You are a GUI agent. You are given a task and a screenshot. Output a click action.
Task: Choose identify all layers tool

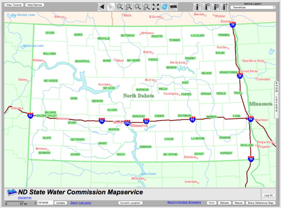(x=225, y=7)
